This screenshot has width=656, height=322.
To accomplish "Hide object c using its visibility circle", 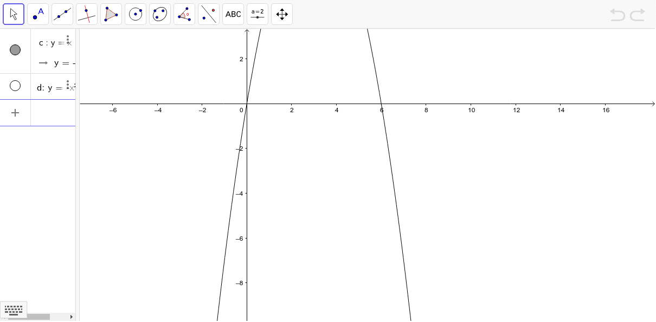I will pyautogui.click(x=15, y=50).
